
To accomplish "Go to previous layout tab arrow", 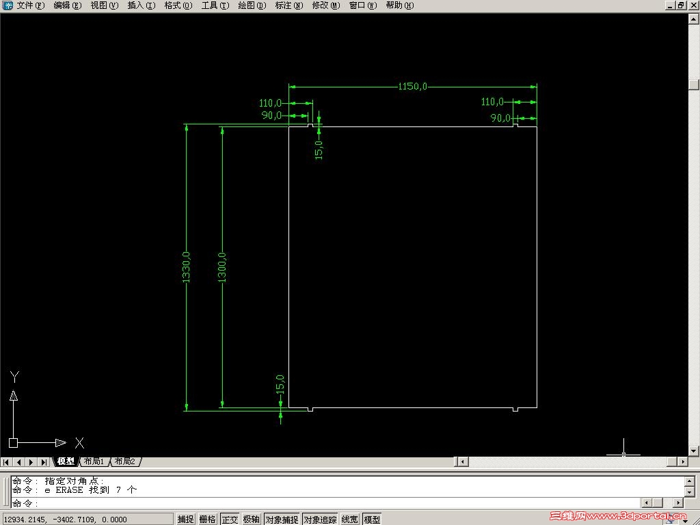I will click(18, 461).
